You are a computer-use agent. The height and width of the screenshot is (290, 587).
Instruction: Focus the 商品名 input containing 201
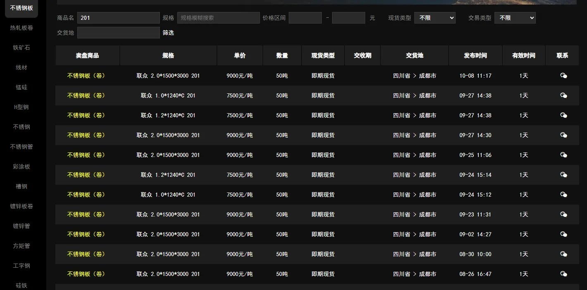[x=118, y=18]
